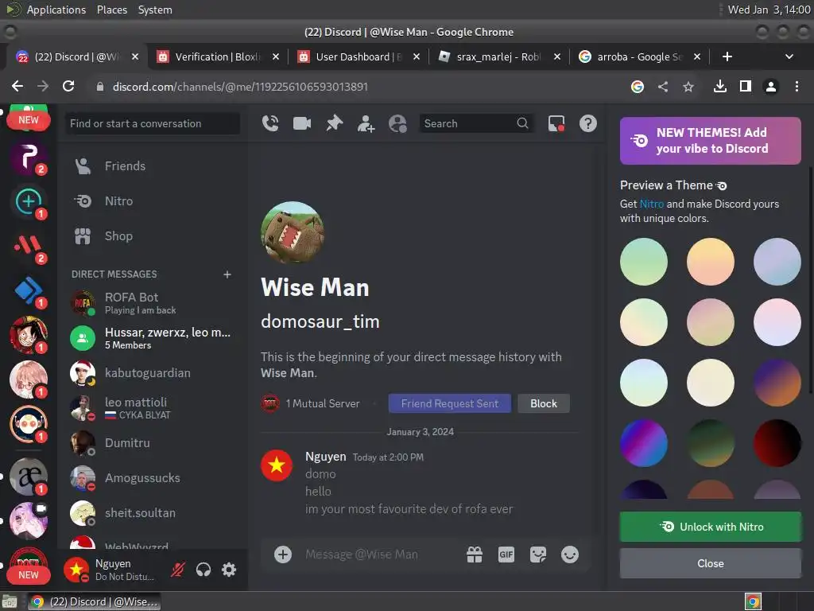Open sheit.soultan conversation

153,513
